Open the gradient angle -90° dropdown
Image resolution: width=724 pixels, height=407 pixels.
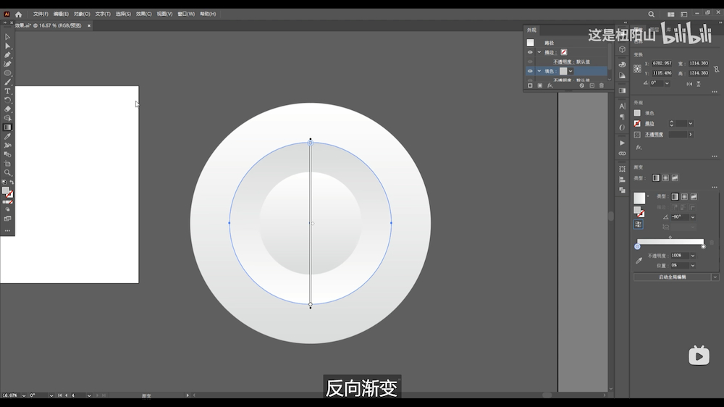693,217
